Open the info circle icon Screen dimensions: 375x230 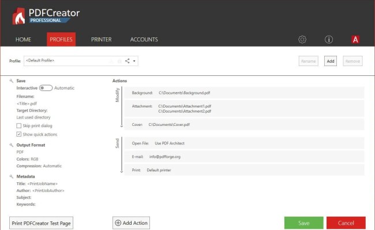point(329,39)
